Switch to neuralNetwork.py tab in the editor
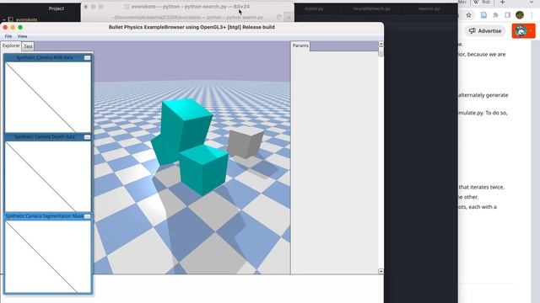Image resolution: width=540 pixels, height=303 pixels. [x=371, y=8]
